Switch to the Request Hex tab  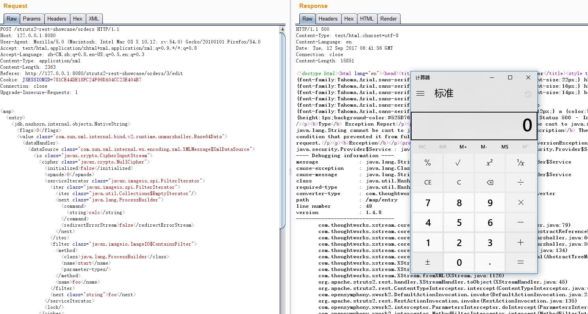point(78,19)
